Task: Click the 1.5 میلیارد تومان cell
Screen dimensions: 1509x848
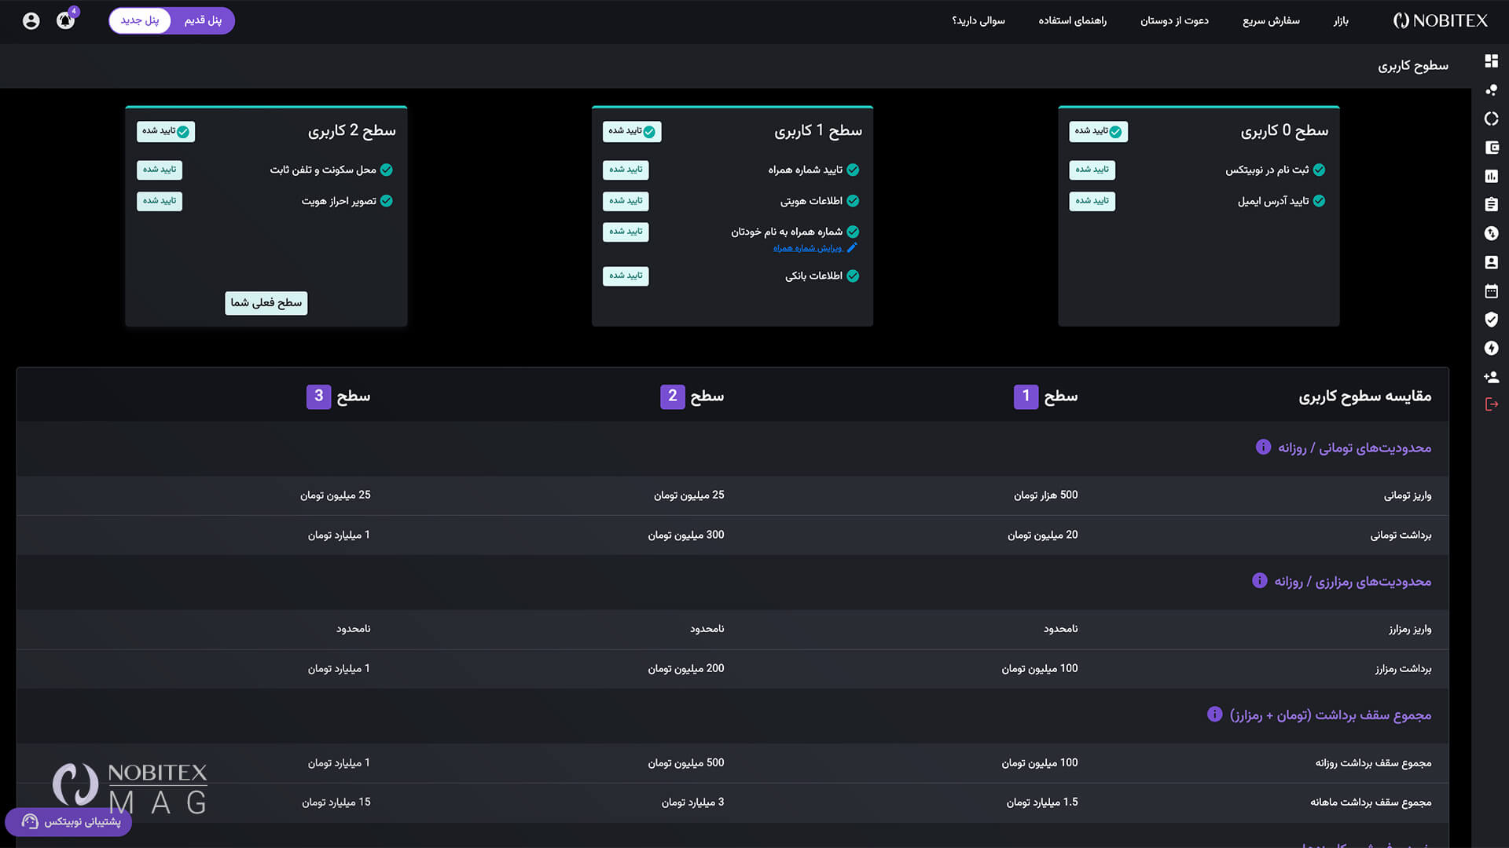Action: point(1042,802)
